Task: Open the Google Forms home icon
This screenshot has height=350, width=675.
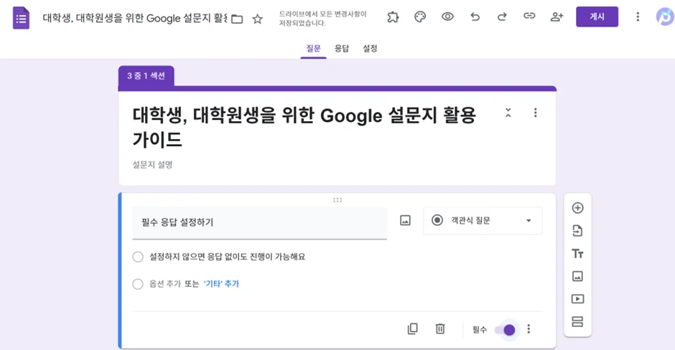Action: [21, 18]
